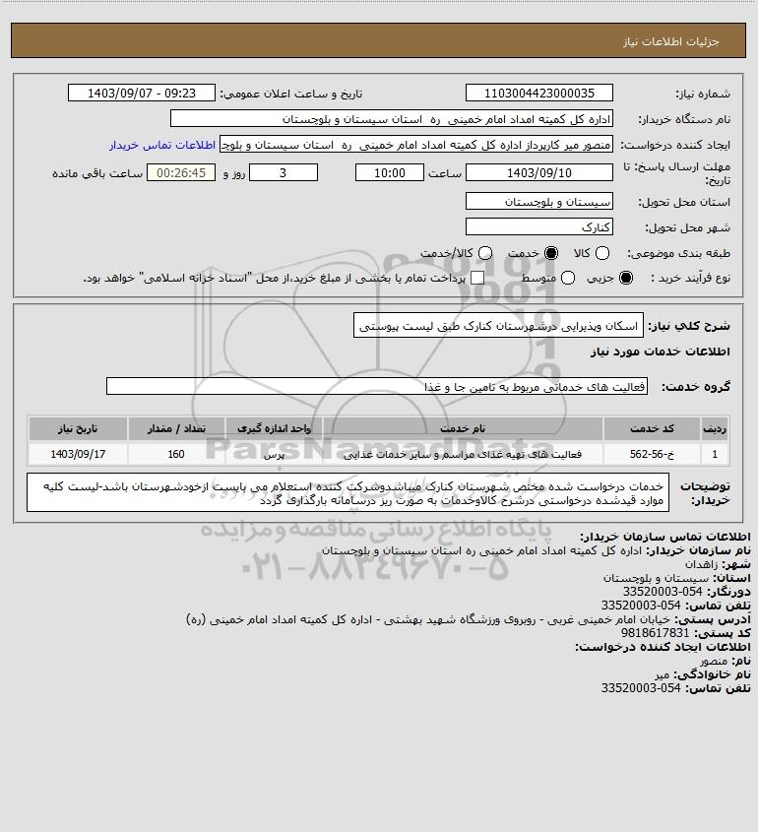Click the request creator field منصور میر
Screen dimensions: 758x832
[415, 145]
